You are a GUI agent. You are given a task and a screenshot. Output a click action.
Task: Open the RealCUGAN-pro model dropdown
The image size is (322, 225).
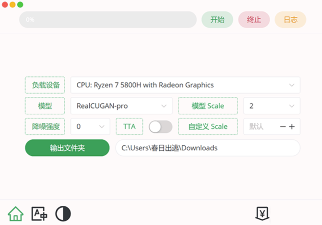coord(121,106)
